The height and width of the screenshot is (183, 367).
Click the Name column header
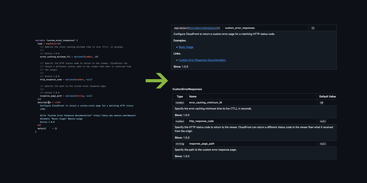[x=193, y=97]
